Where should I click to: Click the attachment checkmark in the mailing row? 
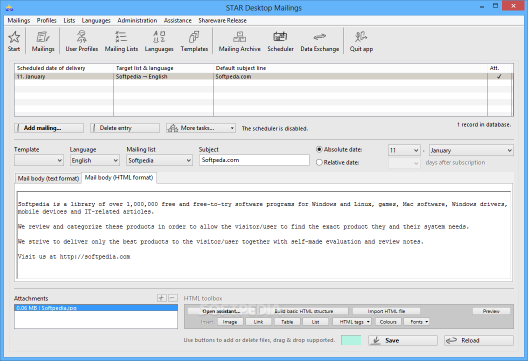coord(499,76)
